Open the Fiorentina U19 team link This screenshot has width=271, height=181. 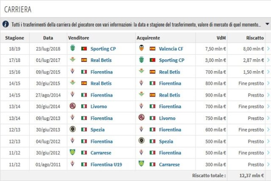coord(106,164)
